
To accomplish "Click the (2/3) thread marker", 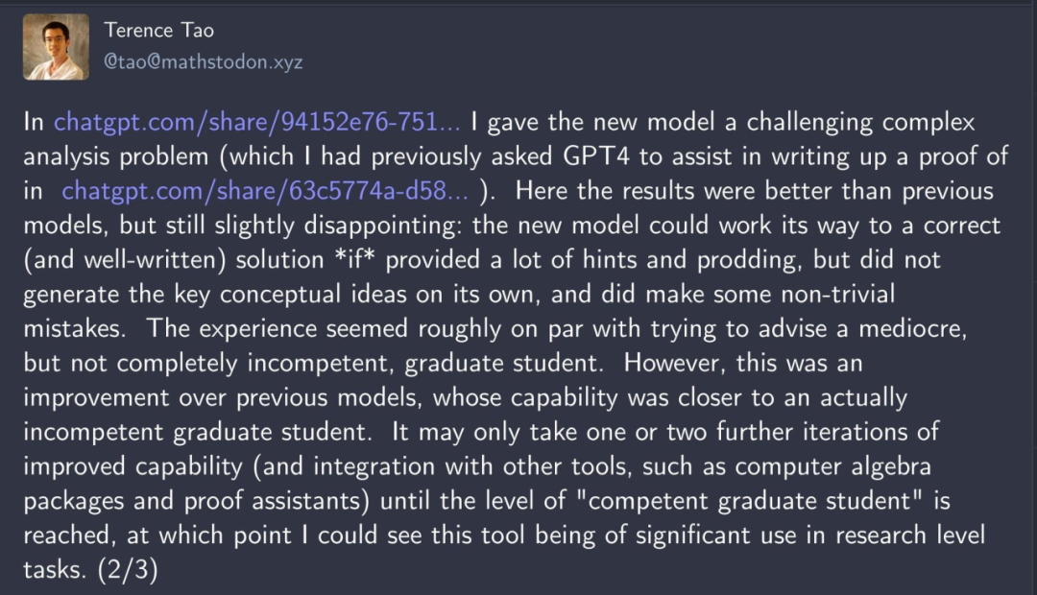I will tap(128, 569).
